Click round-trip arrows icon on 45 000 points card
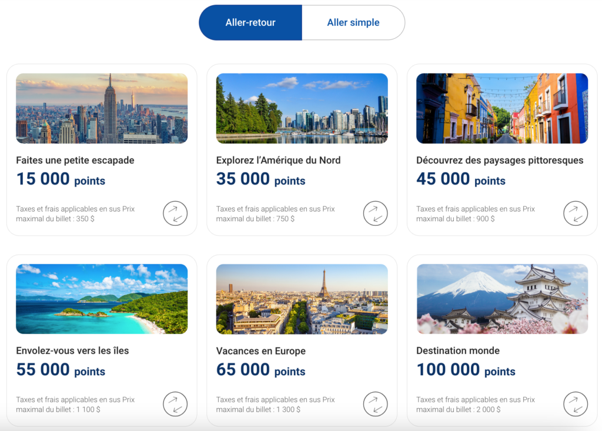This screenshot has height=431, width=602. click(576, 213)
